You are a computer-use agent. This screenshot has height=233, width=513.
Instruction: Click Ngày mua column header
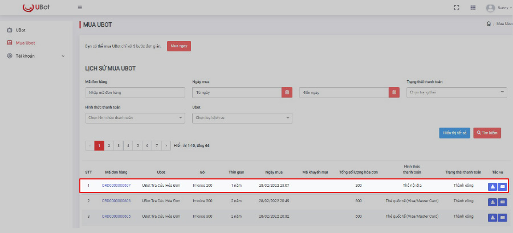click(x=274, y=172)
